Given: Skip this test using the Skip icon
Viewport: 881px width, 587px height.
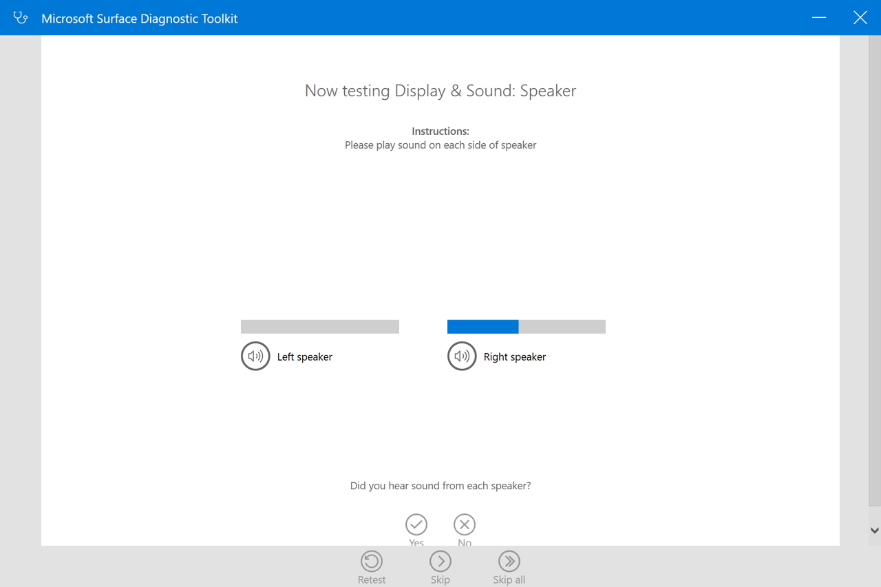Looking at the screenshot, I should (x=440, y=562).
